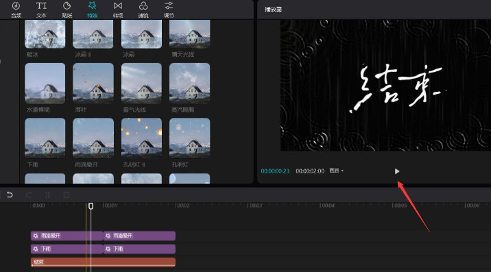The image size is (491, 272).
Task: Click the 破冰 effect name label
Action: pyautogui.click(x=32, y=54)
